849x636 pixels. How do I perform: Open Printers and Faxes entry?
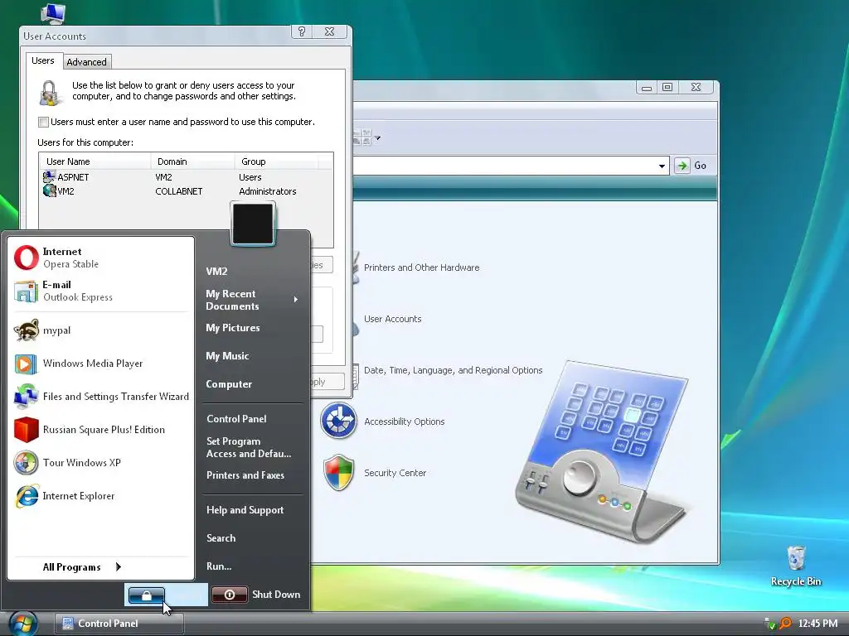point(245,475)
